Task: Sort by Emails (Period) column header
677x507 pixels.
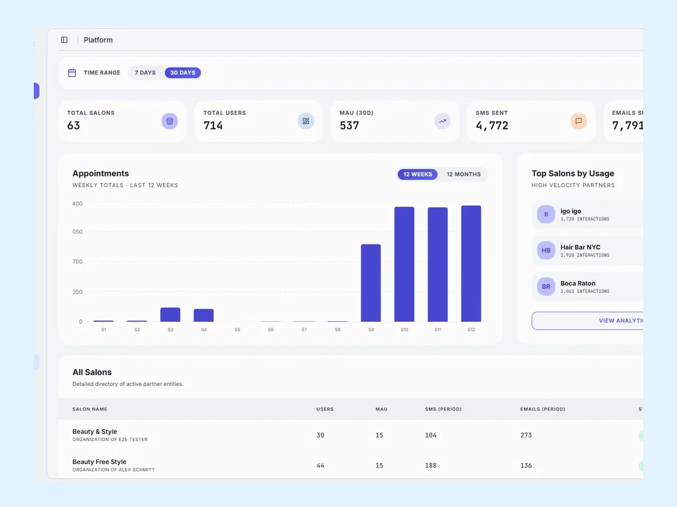Action: [x=543, y=409]
